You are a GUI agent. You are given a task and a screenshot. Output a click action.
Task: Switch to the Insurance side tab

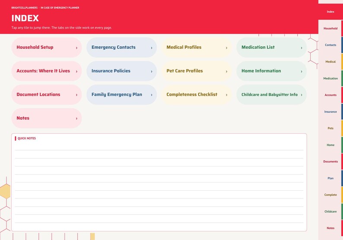[x=330, y=112]
